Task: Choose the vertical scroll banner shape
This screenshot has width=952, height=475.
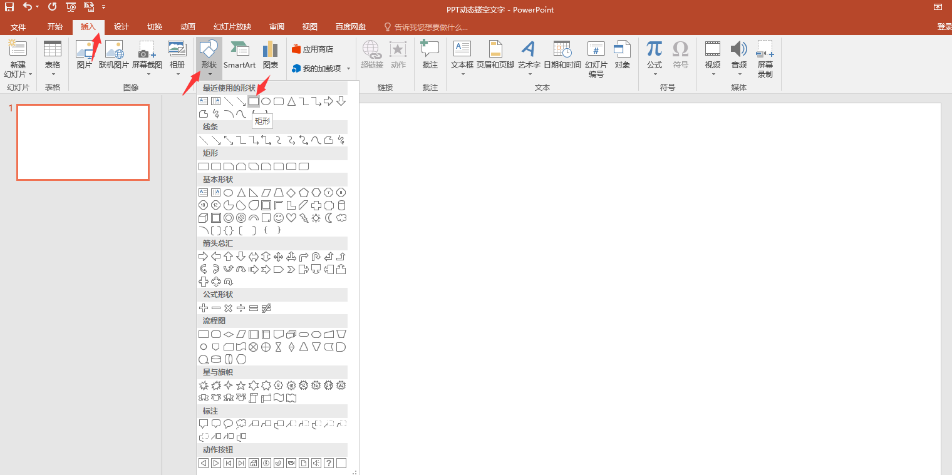Action: [254, 398]
